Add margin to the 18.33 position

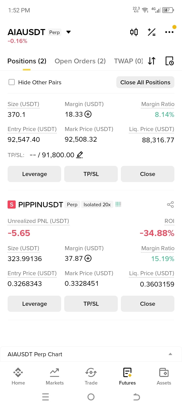tap(88, 114)
